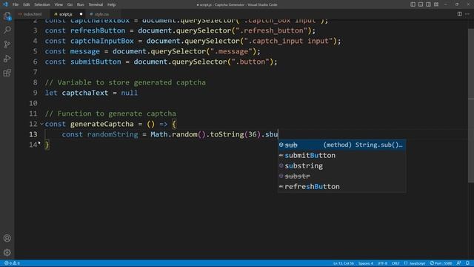The height and width of the screenshot is (267, 474).
Task: Open the Run and Debug view
Action: tap(7, 59)
